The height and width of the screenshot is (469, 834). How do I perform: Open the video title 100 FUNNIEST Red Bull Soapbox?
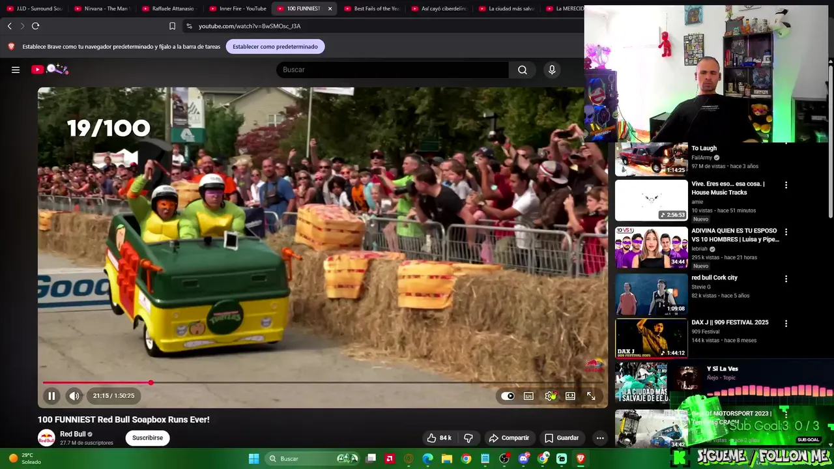point(123,419)
